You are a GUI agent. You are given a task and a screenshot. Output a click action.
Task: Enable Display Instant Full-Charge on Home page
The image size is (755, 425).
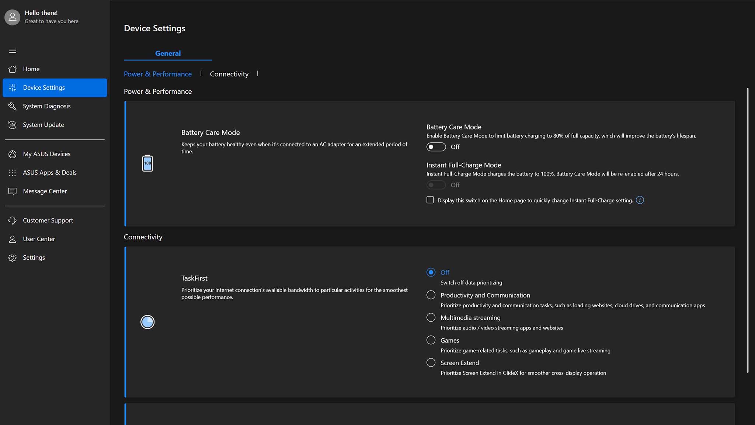click(x=429, y=200)
